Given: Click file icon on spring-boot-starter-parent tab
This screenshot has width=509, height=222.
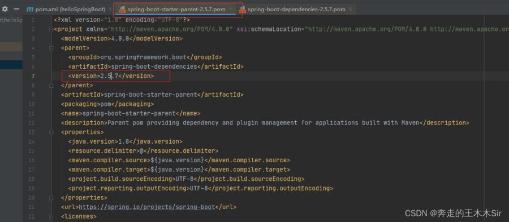Looking at the screenshot, I should pos(122,10).
